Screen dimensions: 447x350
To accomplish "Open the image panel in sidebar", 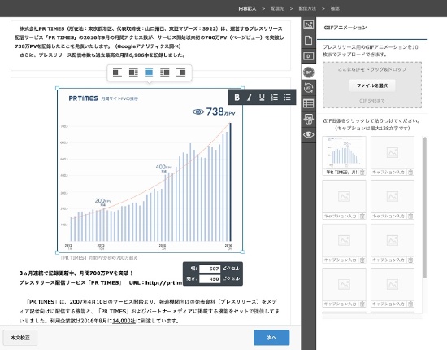I will pos(309,25).
